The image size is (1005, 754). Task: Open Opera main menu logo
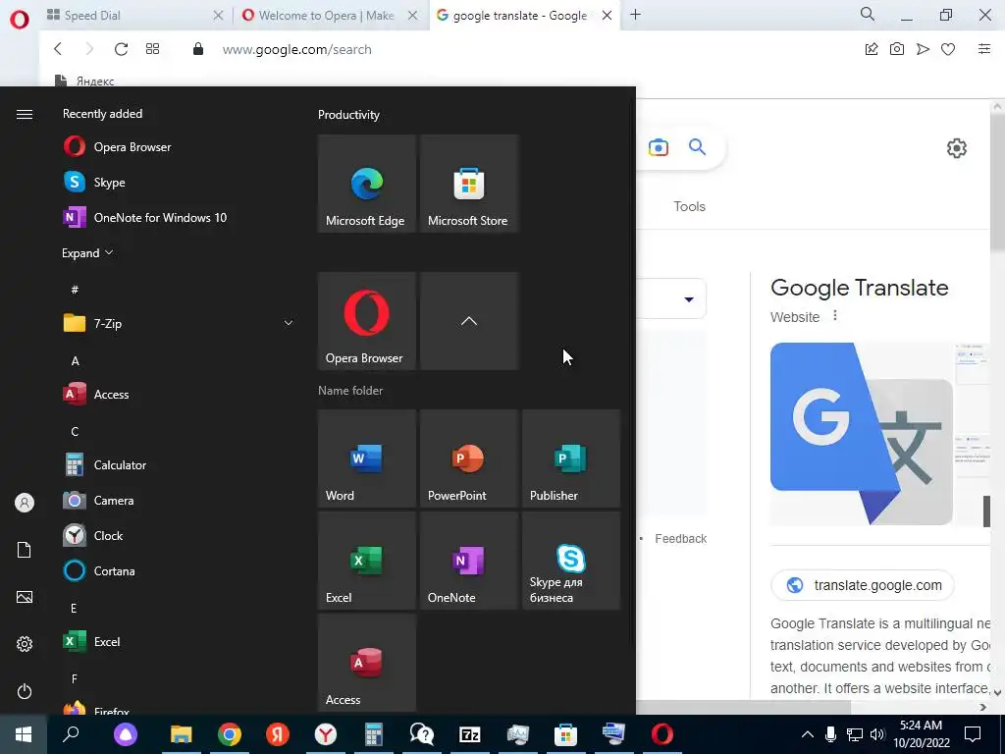pyautogui.click(x=20, y=20)
